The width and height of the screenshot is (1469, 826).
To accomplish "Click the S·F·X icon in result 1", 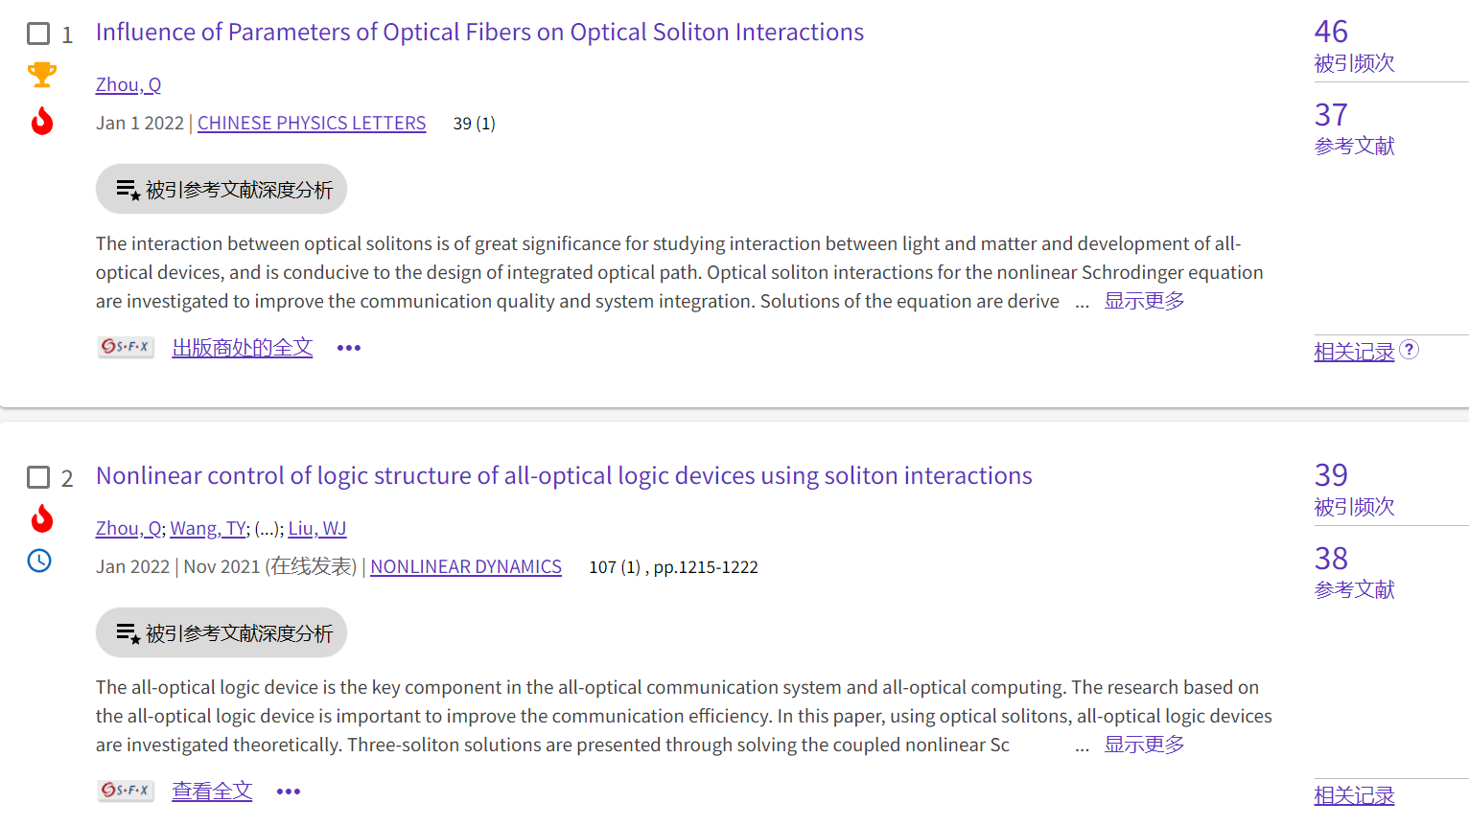I will point(126,347).
